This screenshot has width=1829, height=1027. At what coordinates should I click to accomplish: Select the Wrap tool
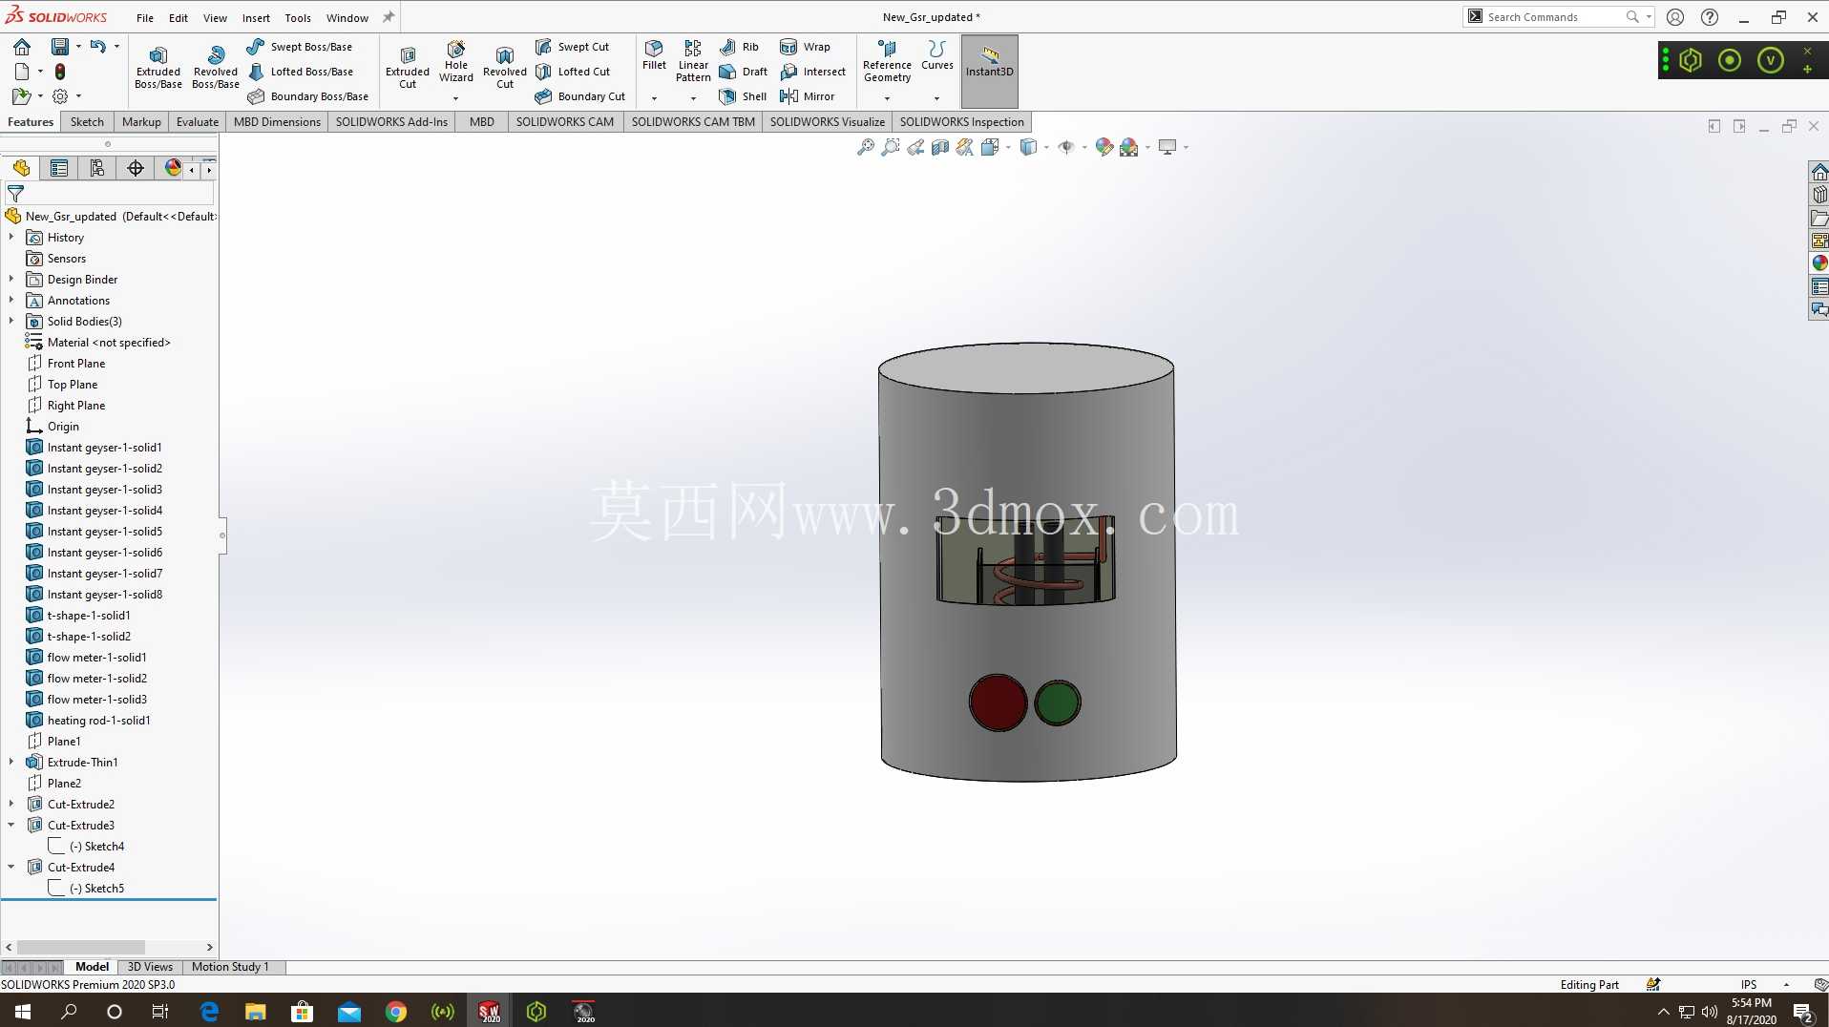coord(805,47)
